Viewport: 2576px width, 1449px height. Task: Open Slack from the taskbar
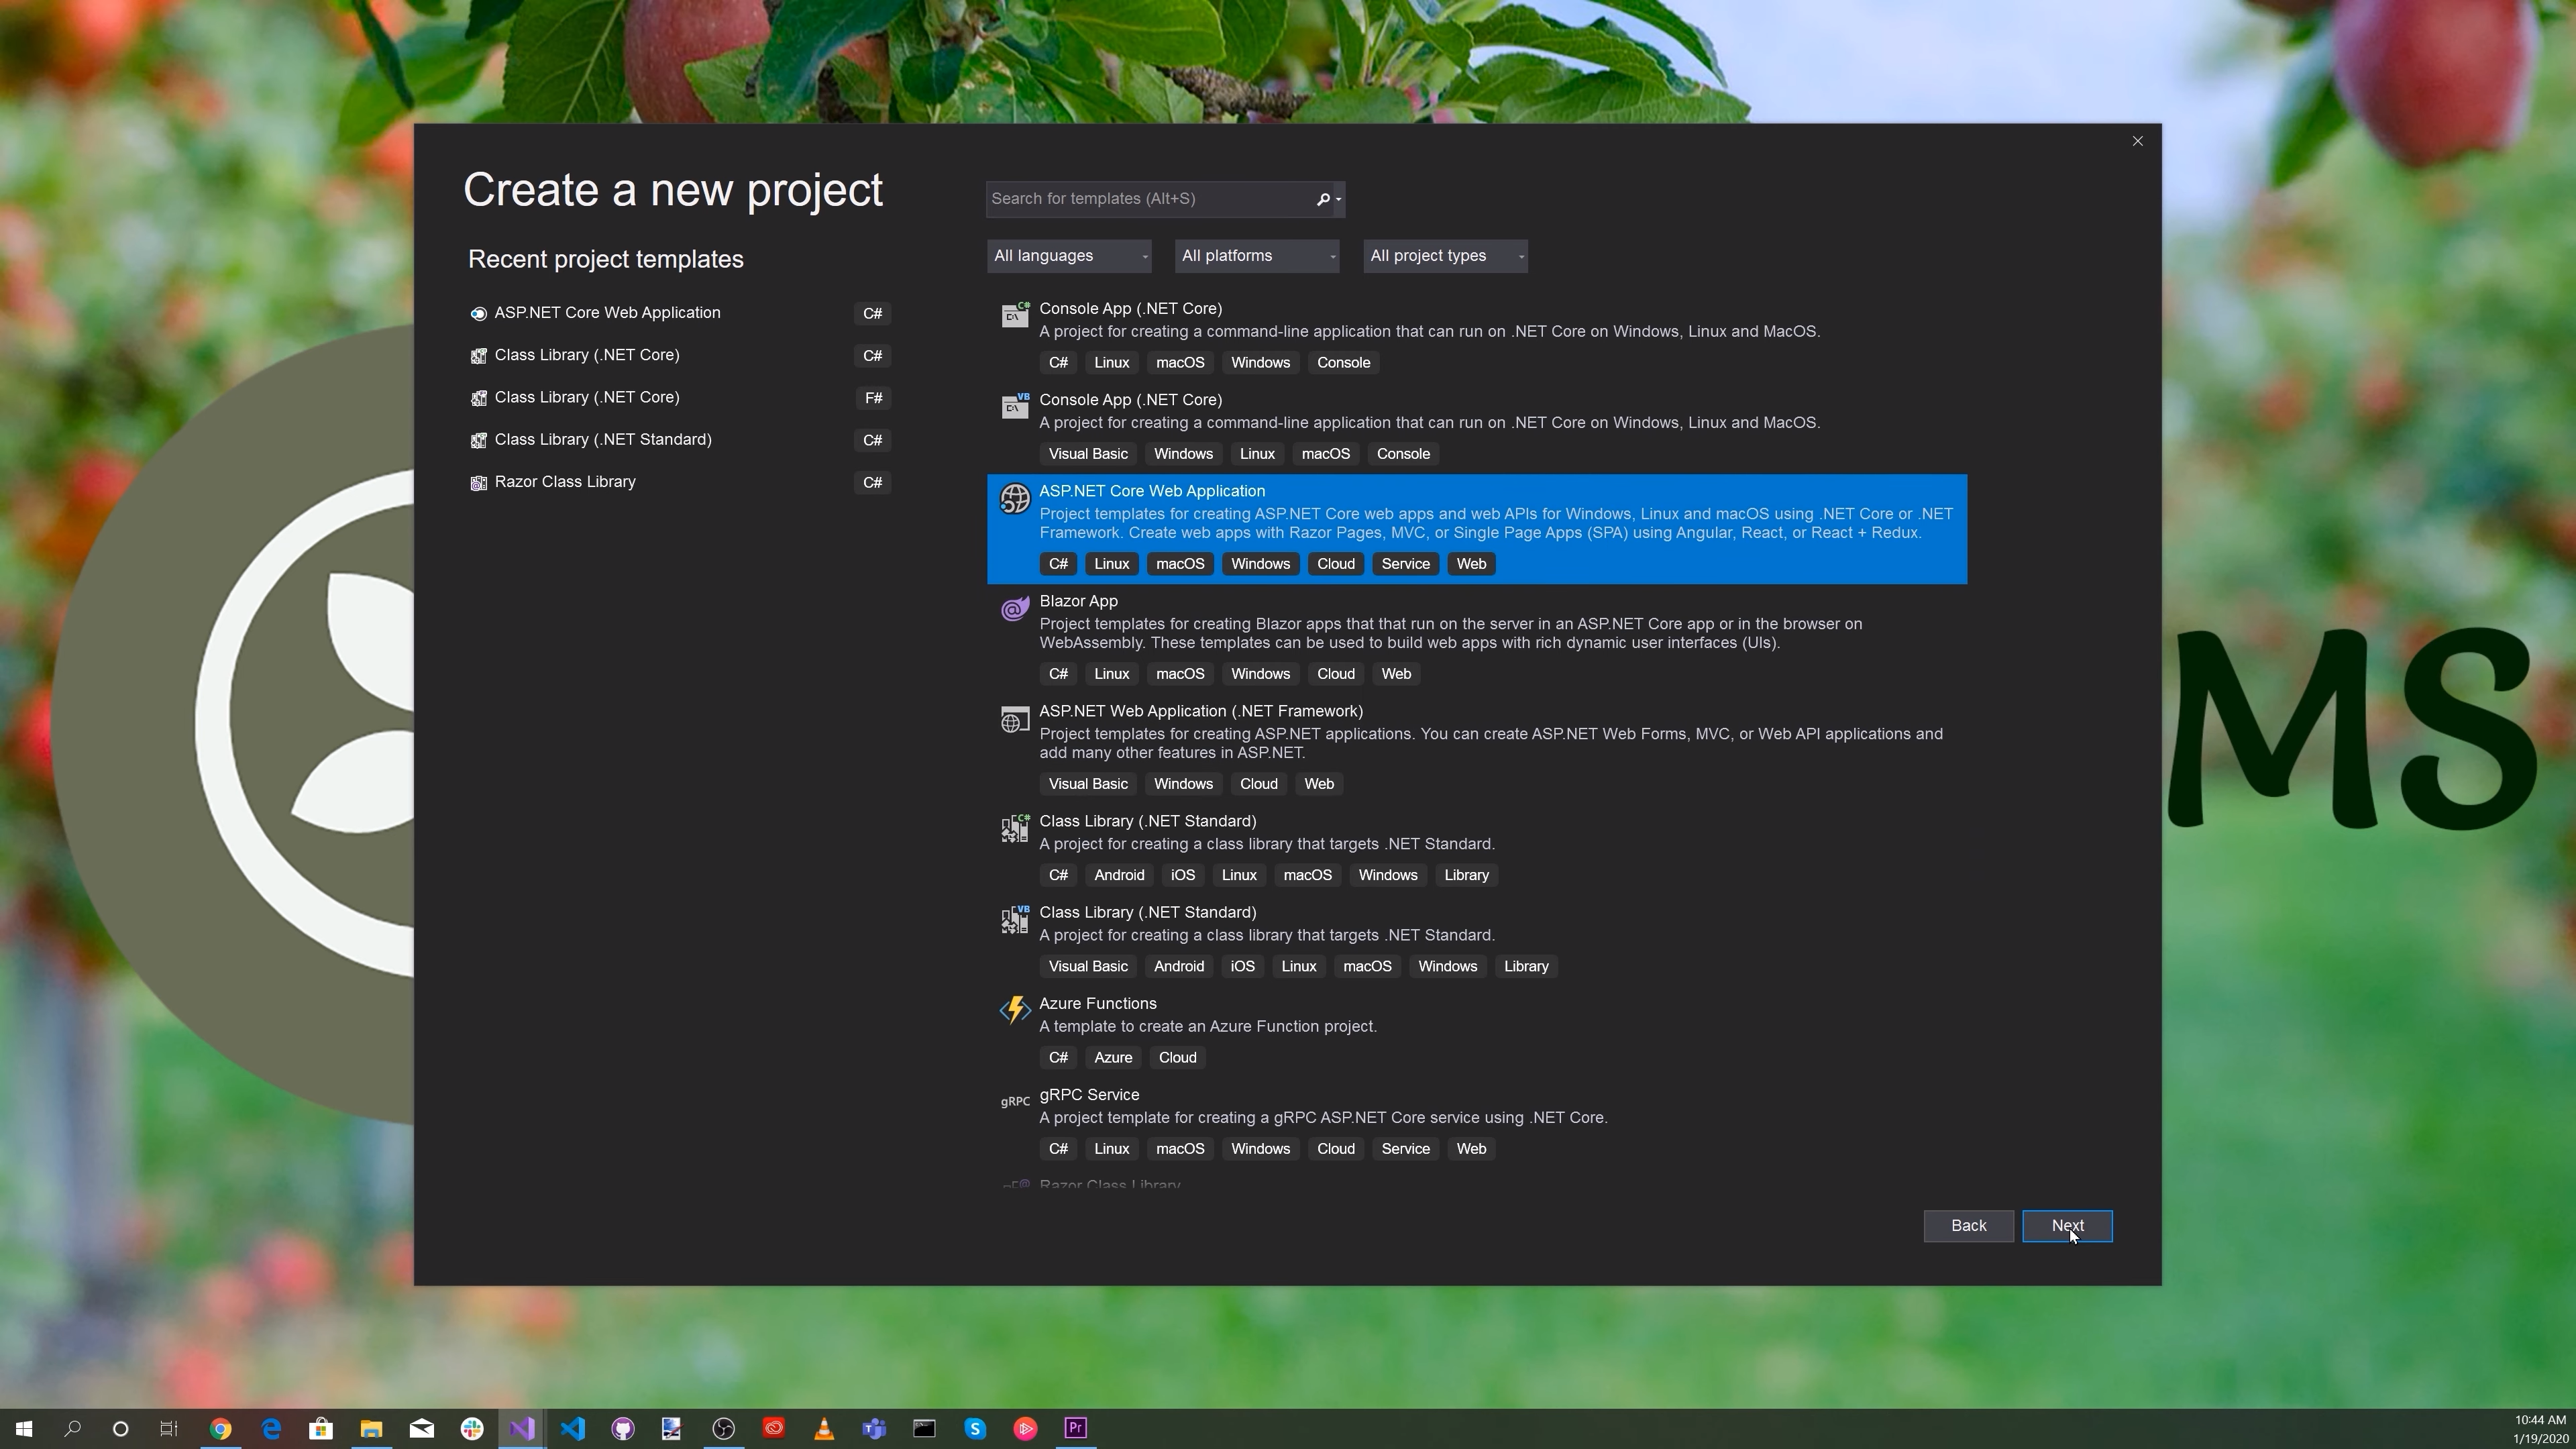[x=472, y=1429]
